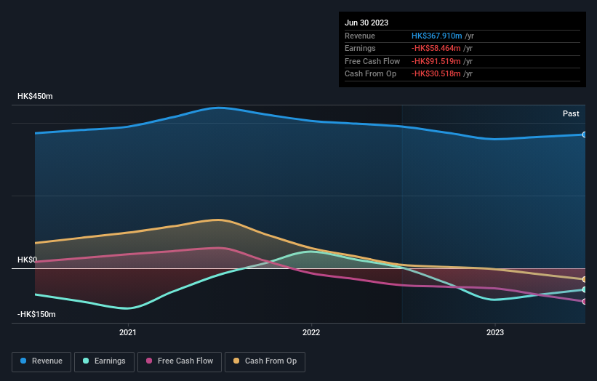Screen dimensions: 597x381
Task: Toggle the Earnings legend button
Action: tap(104, 361)
